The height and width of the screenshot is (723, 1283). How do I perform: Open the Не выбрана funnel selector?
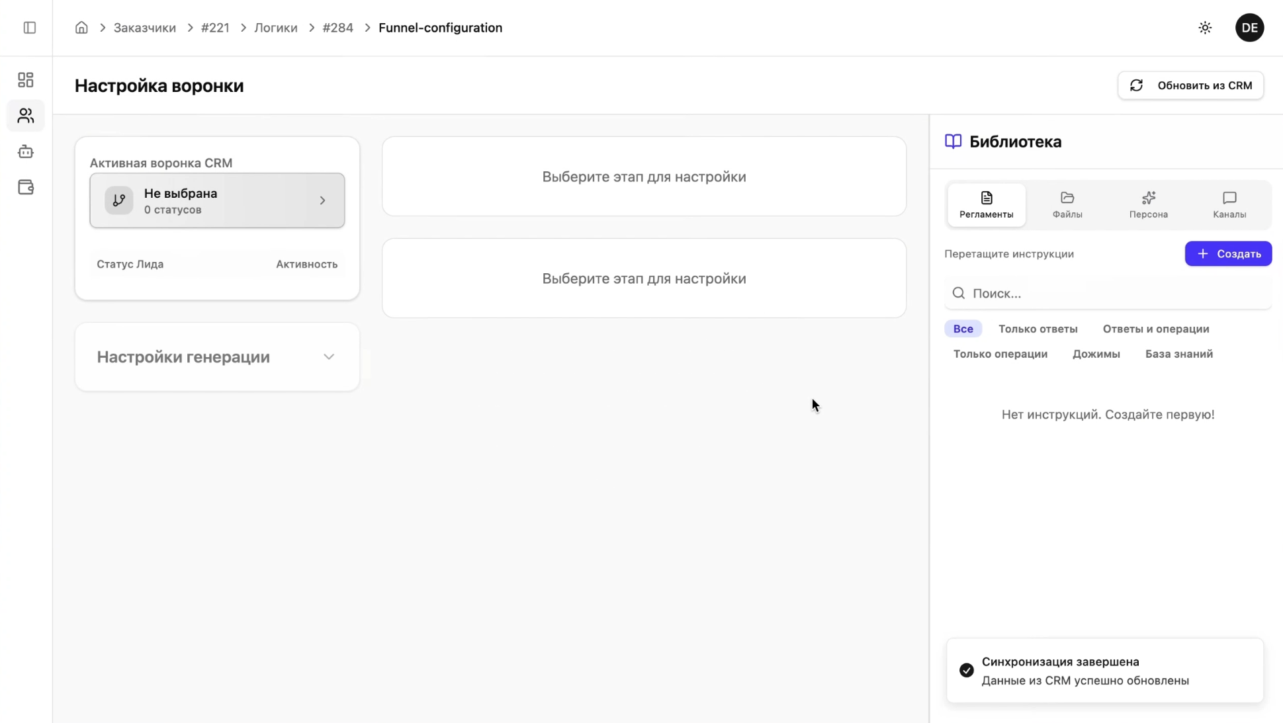[x=217, y=200]
